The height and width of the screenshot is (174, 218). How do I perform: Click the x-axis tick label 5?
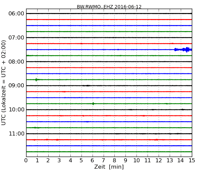(x=81, y=161)
